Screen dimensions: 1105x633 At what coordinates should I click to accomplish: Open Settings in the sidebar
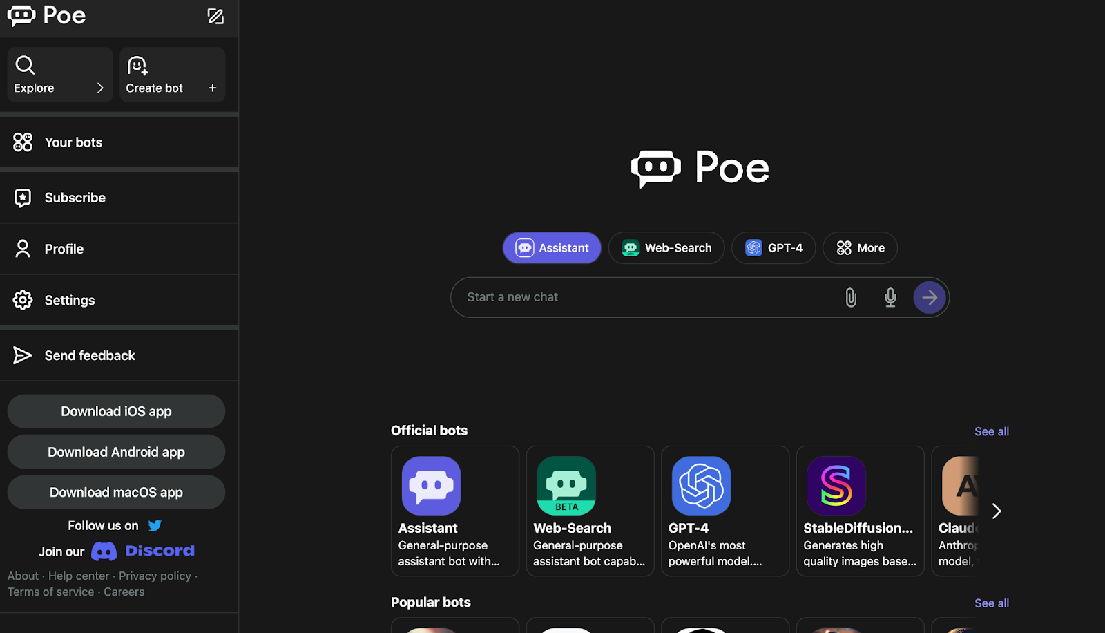point(119,300)
